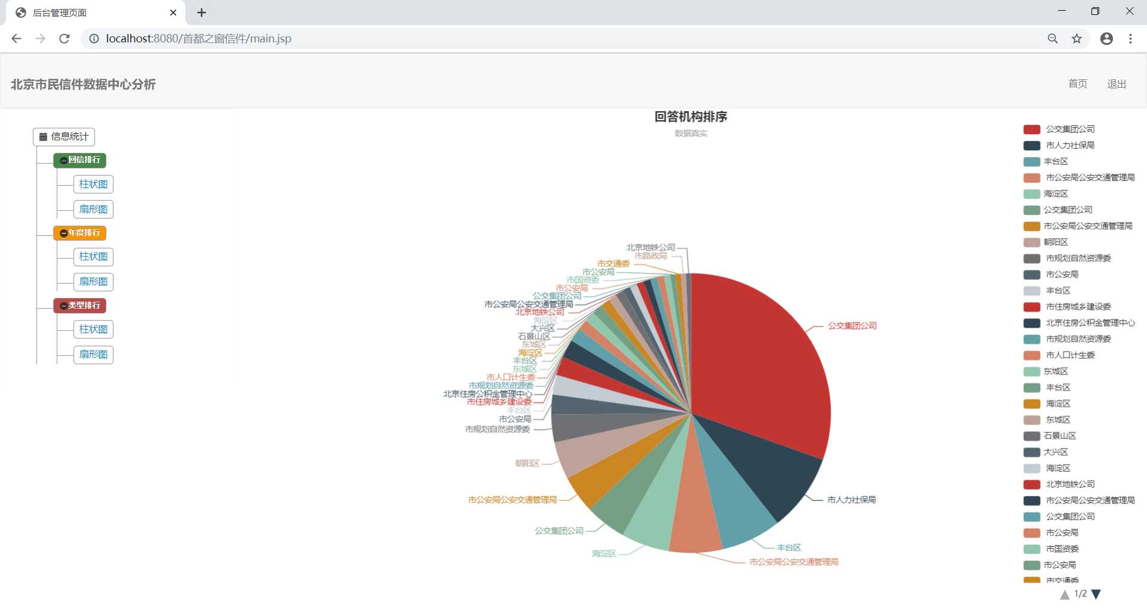Image resolution: width=1147 pixels, height=615 pixels.
Task: Select the 后台管理页面 browser tab
Action: pyautogui.click(x=96, y=13)
